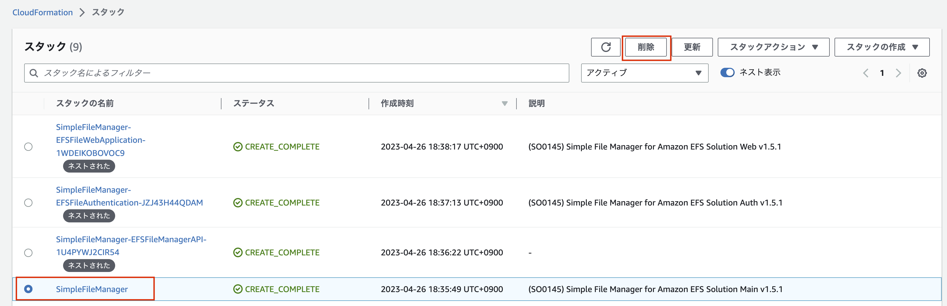Go to the next page of stacks
The width and height of the screenshot is (947, 306).
898,73
